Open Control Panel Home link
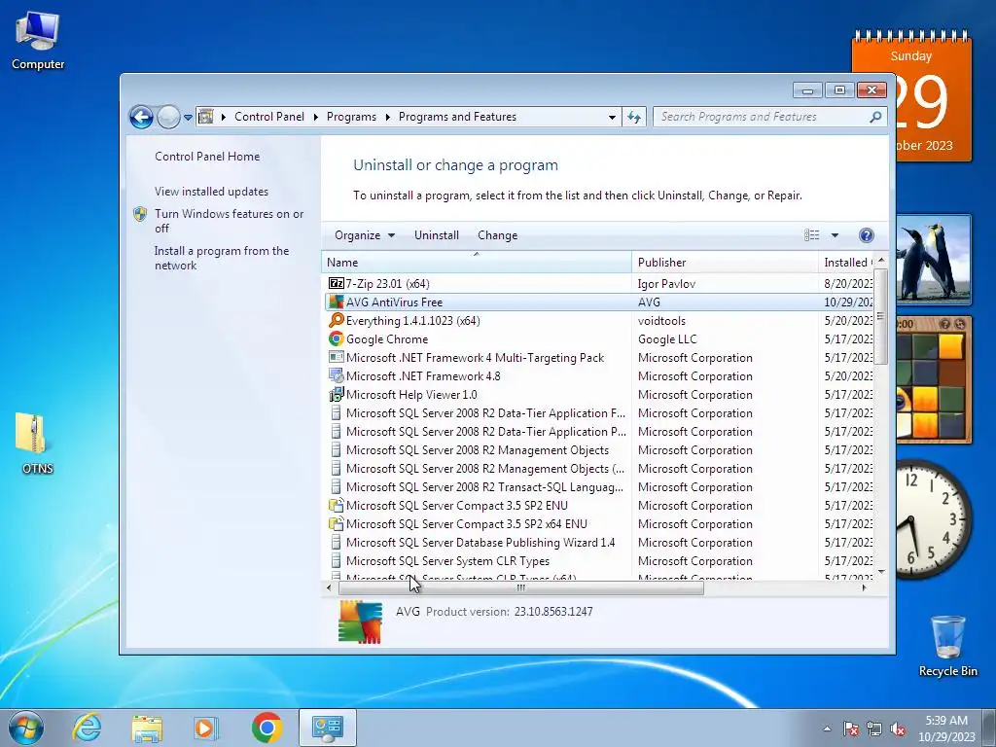The width and height of the screenshot is (996, 747). click(x=207, y=157)
